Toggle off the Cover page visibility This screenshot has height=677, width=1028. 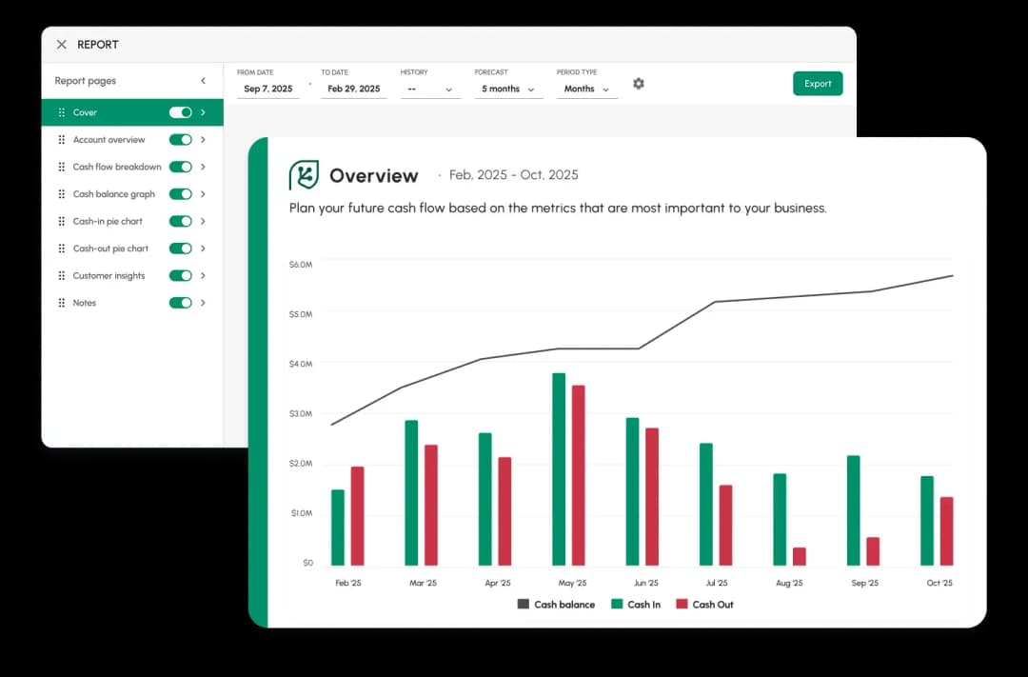[179, 111]
